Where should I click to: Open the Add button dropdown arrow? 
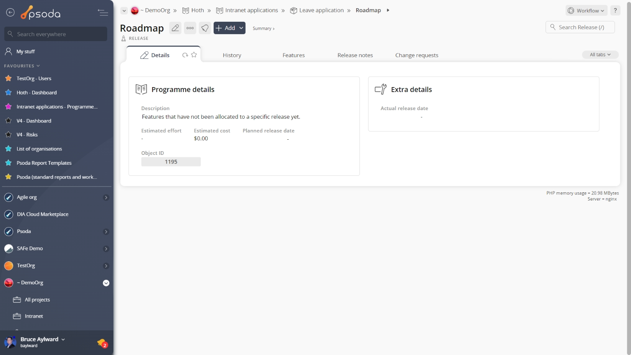[x=242, y=28]
